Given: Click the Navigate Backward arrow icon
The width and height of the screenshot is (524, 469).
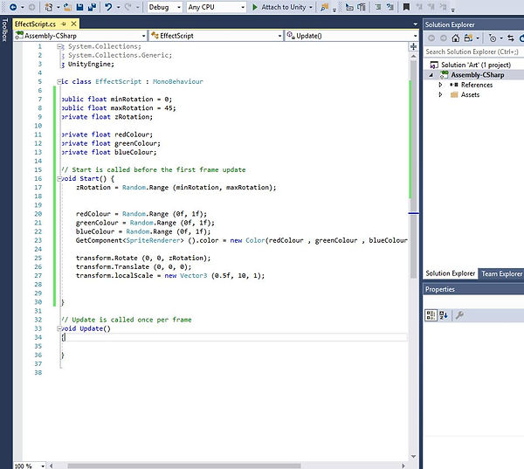Looking at the screenshot, I should pos(13,7).
